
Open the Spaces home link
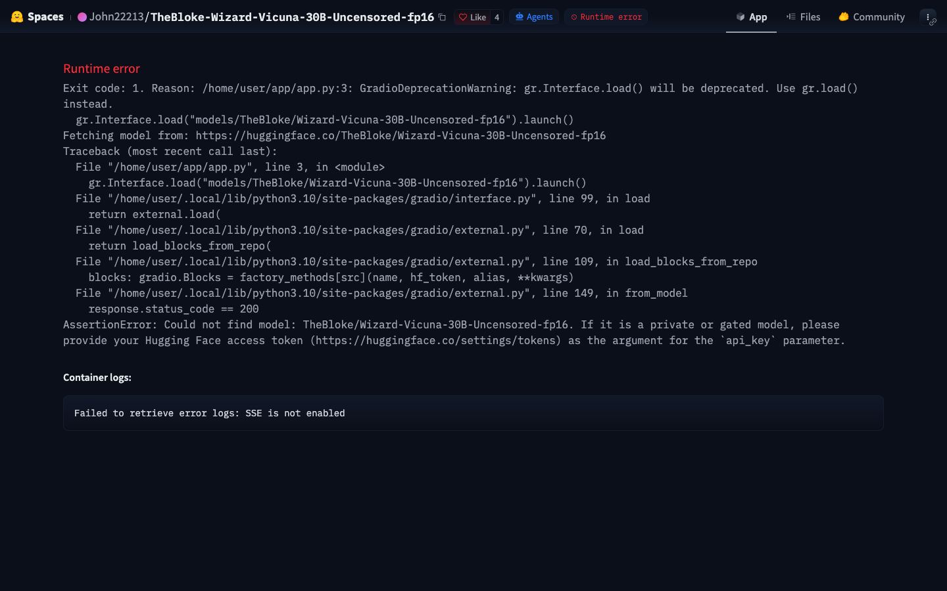point(45,17)
